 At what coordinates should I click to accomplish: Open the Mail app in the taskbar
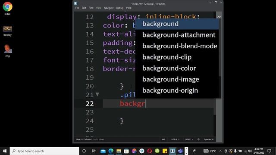(x=103, y=151)
